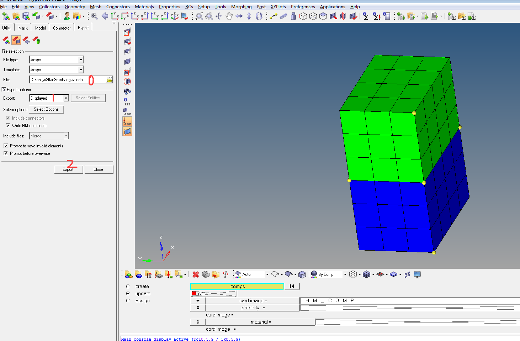This screenshot has height=341, width=520.
Task: Click the Export Geometry icon in Export tab
Action: [x=26, y=40]
